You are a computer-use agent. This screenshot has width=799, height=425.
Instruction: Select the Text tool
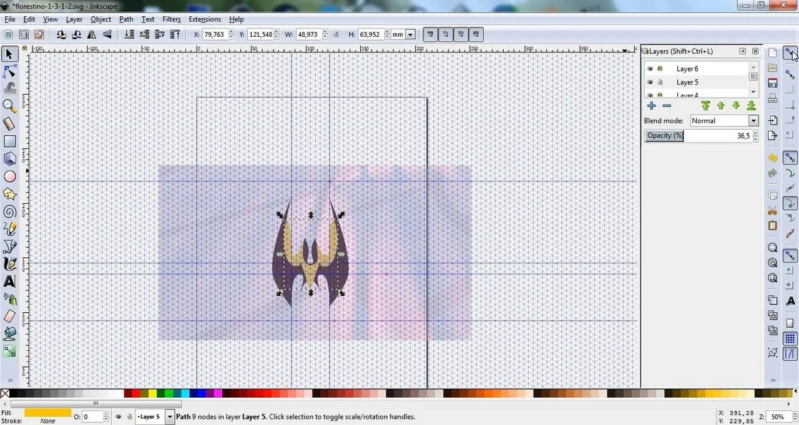pyautogui.click(x=9, y=281)
